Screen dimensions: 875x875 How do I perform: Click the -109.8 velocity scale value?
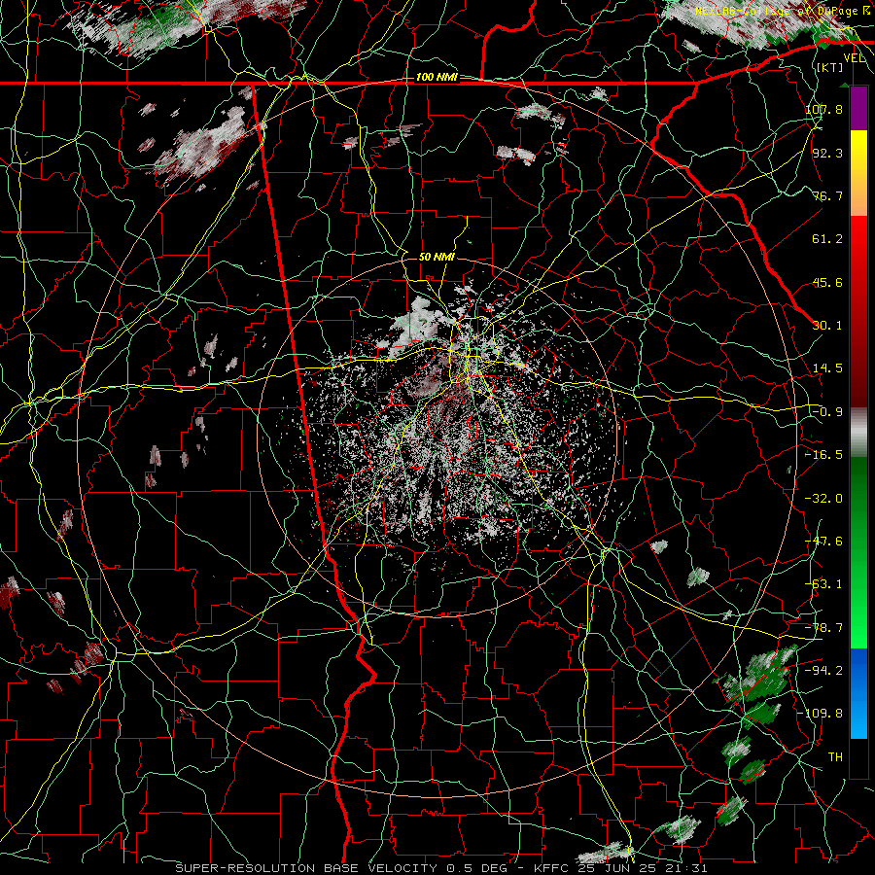tap(821, 714)
